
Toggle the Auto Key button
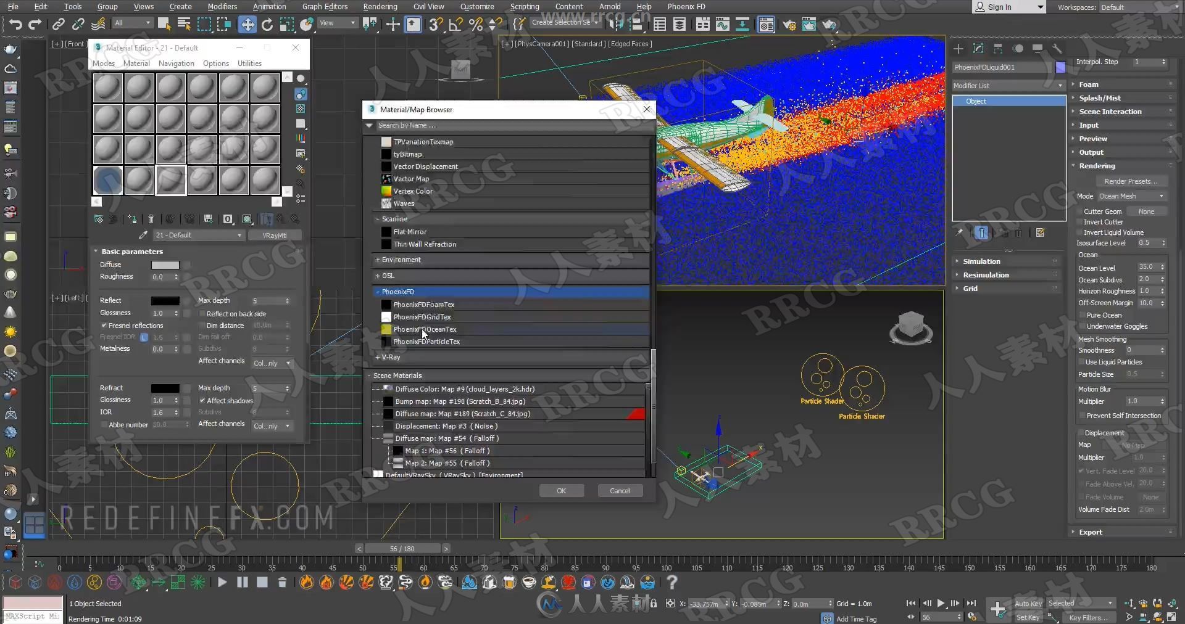(1028, 604)
